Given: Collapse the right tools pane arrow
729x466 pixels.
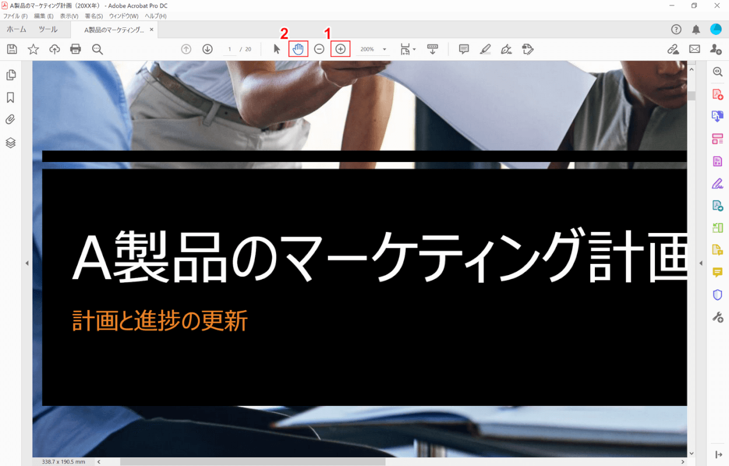Looking at the screenshot, I should pos(701,263).
